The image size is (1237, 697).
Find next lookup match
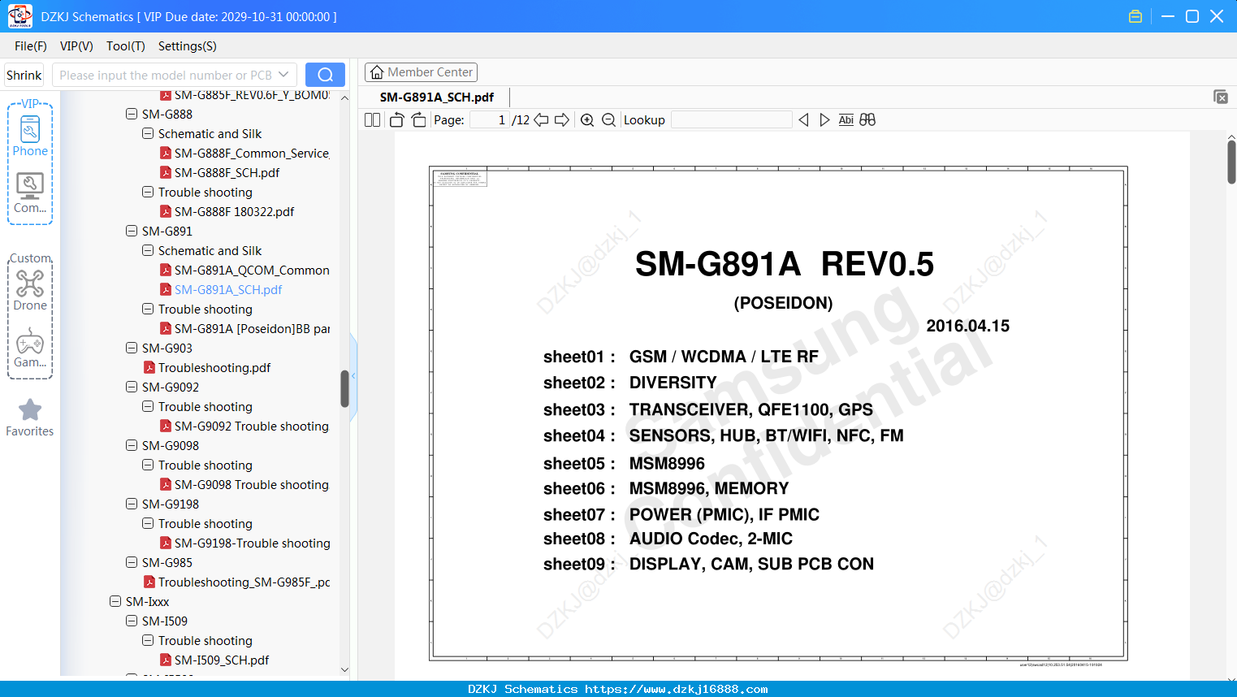(824, 119)
